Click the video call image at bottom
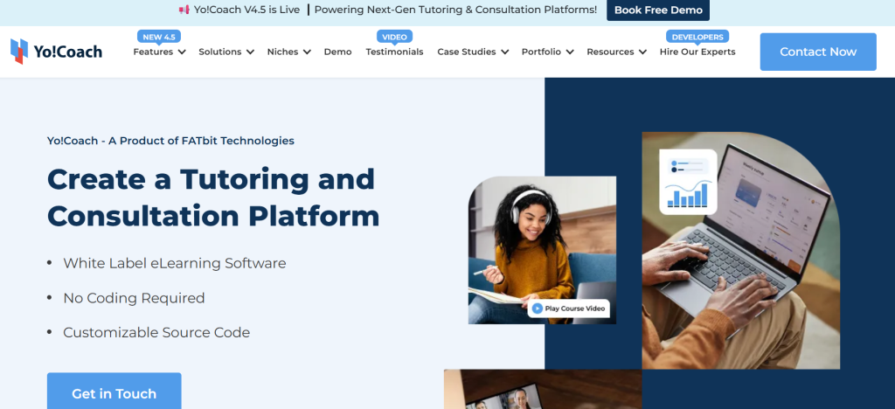895x409 pixels. pyautogui.click(x=543, y=389)
